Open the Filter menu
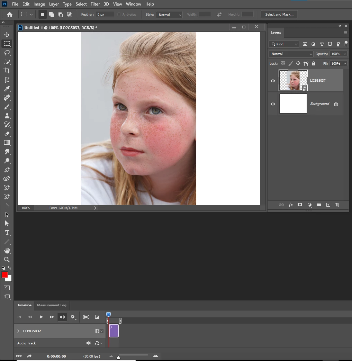 pos(95,4)
